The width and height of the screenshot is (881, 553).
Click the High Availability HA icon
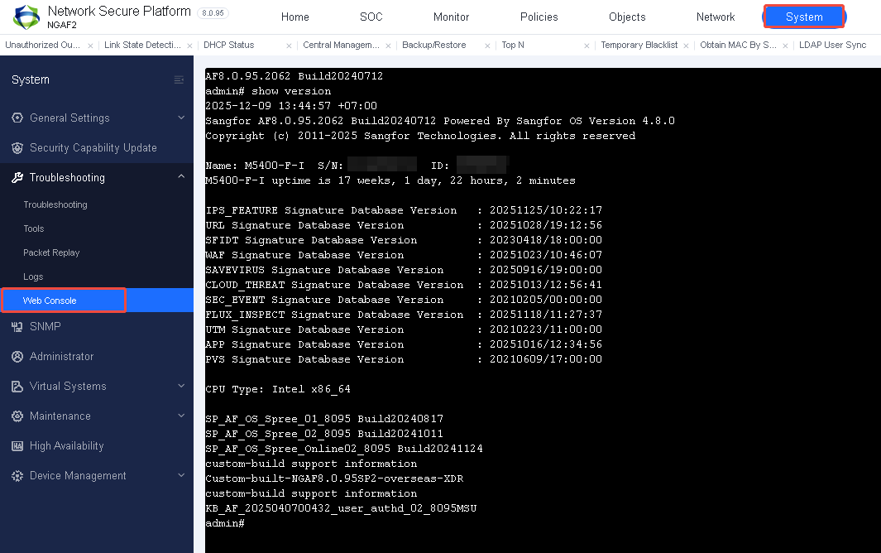pyautogui.click(x=17, y=446)
